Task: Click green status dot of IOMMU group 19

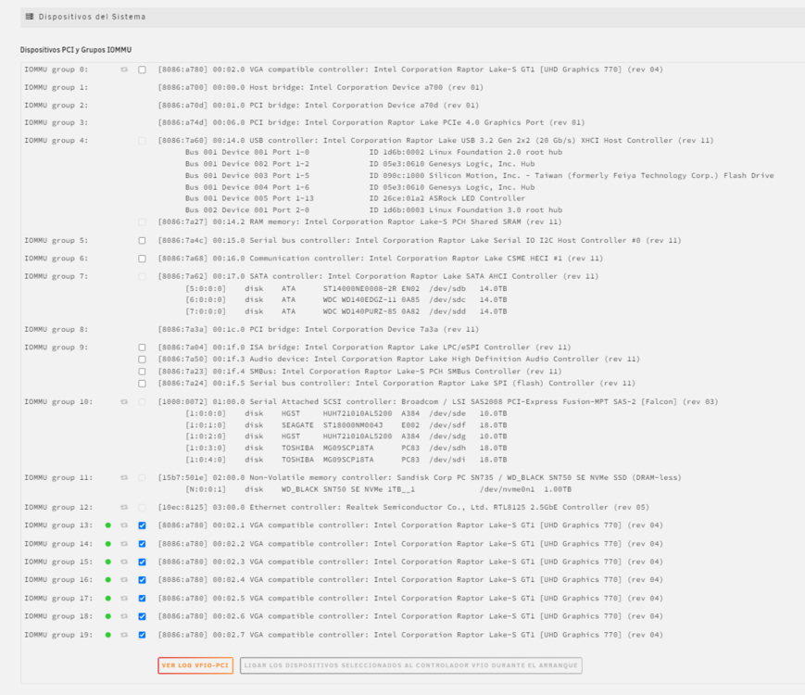Action: (x=107, y=635)
